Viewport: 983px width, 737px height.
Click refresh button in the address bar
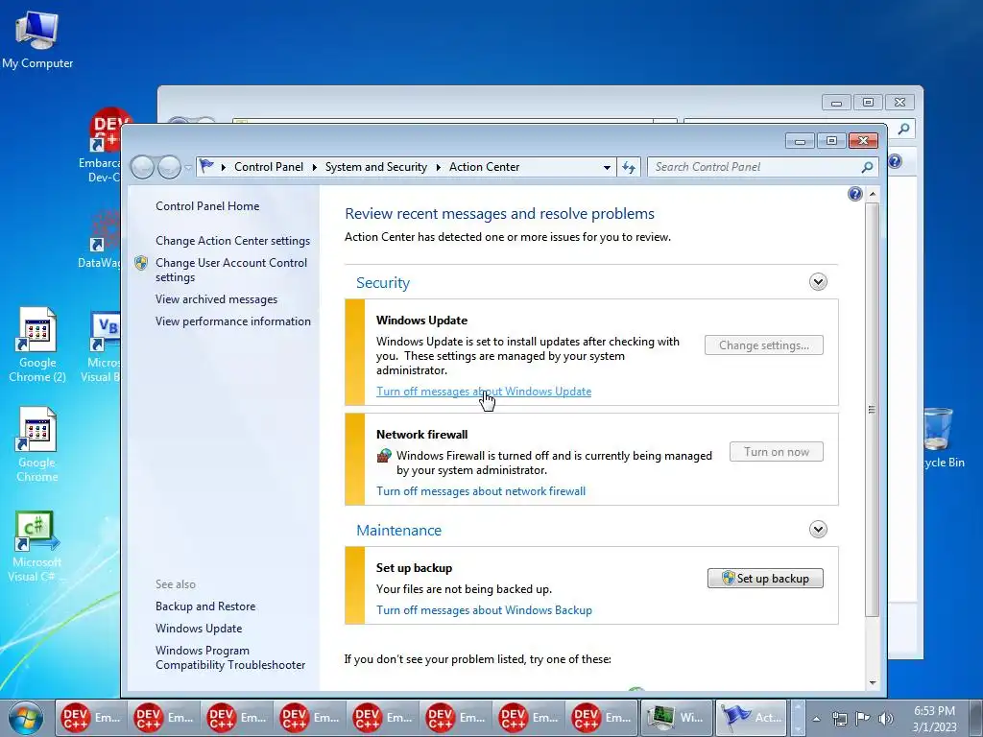[x=629, y=167]
